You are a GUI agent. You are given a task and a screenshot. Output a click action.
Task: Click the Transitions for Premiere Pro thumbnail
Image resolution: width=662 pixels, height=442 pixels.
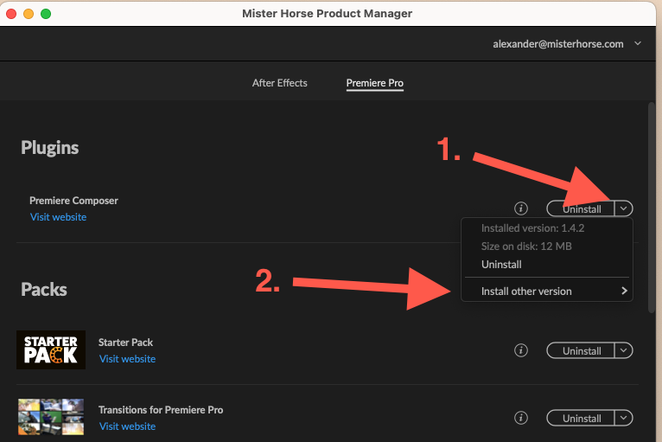[51, 417]
